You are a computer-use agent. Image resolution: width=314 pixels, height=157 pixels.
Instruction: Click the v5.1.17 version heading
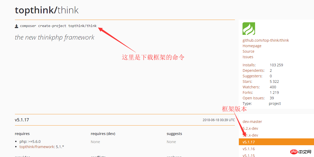point(22,120)
